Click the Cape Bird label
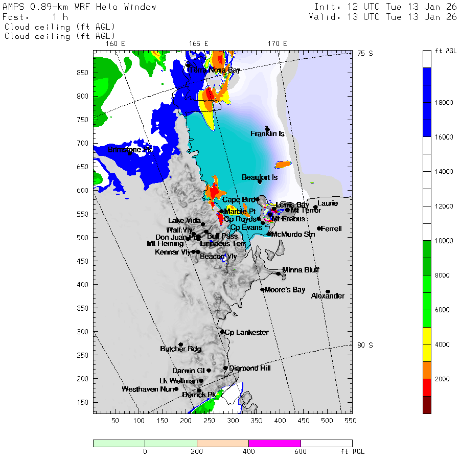Screen dimensions: 460x460 [239, 200]
